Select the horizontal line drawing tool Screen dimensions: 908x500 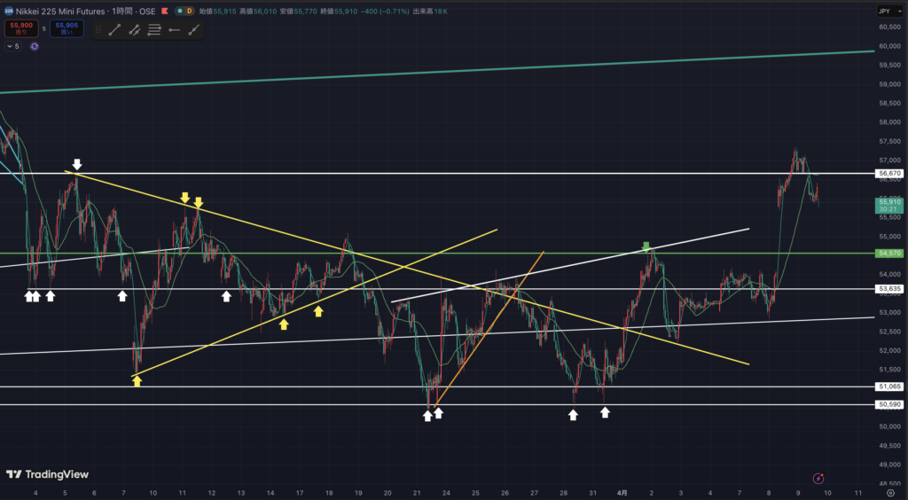tap(174, 29)
